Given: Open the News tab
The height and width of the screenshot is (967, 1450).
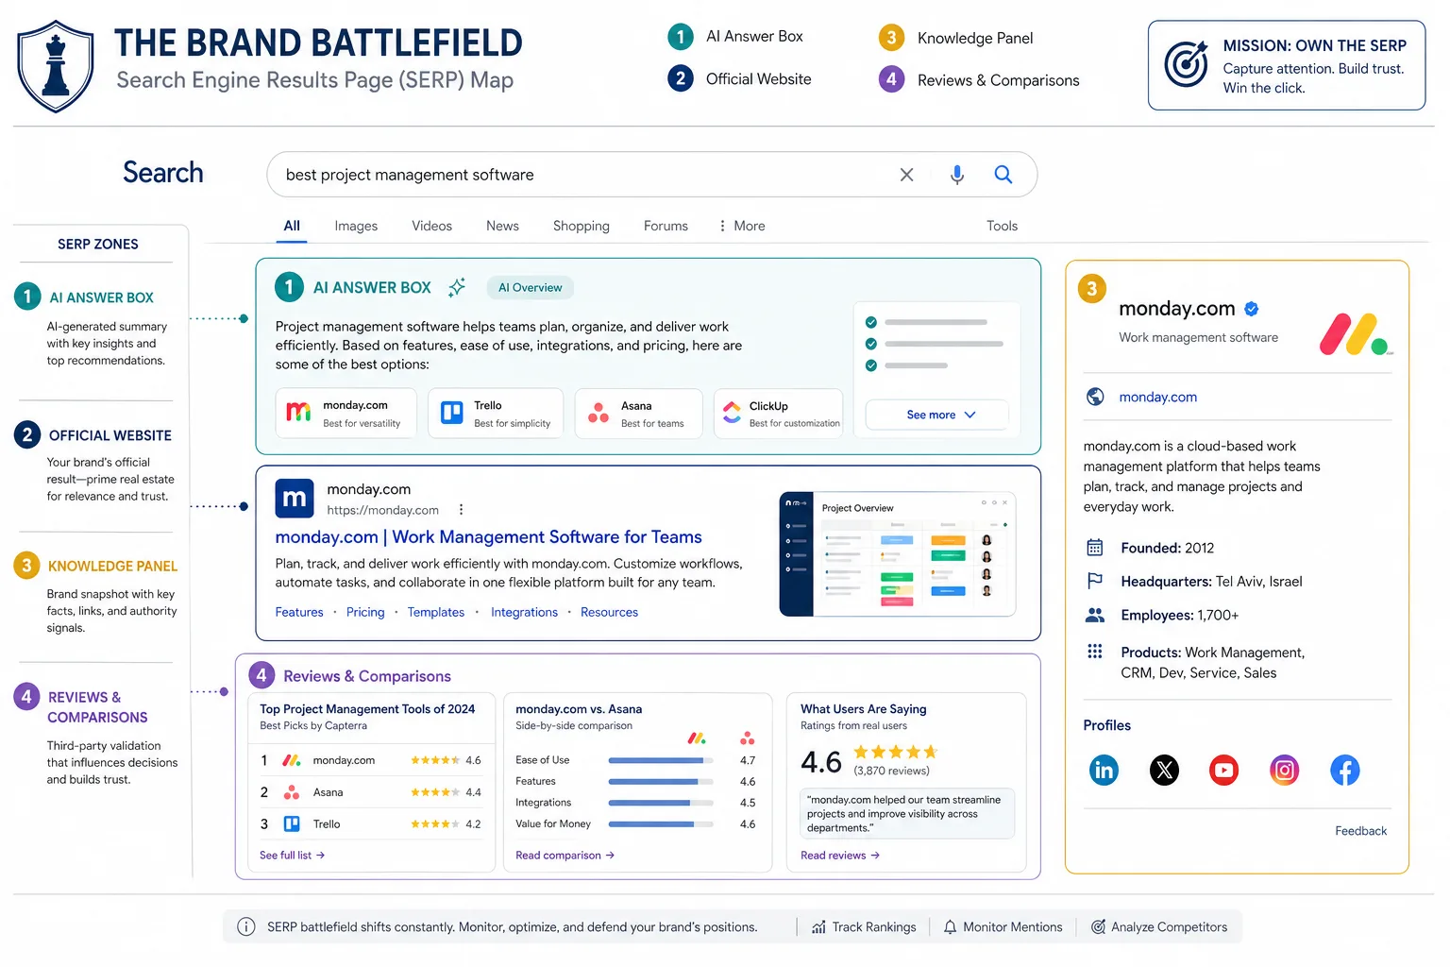Looking at the screenshot, I should [x=502, y=226].
